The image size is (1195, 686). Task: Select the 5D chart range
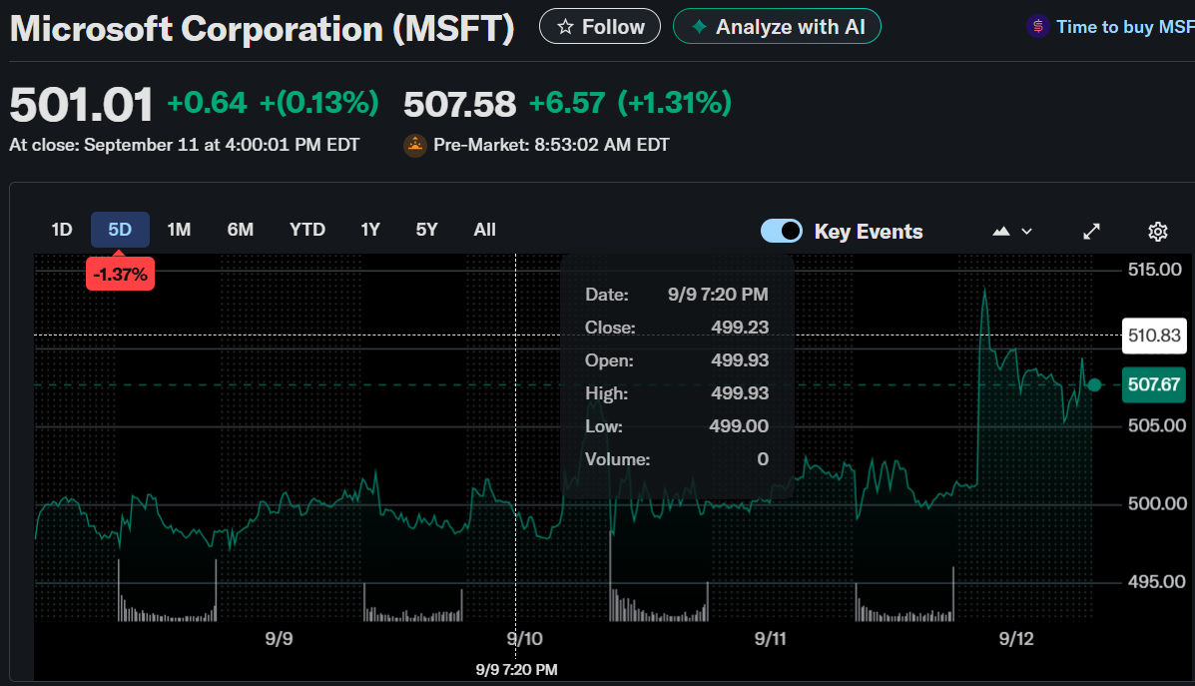pyautogui.click(x=120, y=230)
